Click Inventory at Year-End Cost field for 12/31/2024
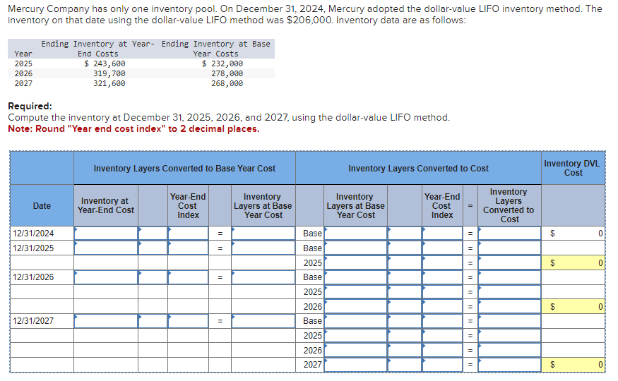 (106, 234)
